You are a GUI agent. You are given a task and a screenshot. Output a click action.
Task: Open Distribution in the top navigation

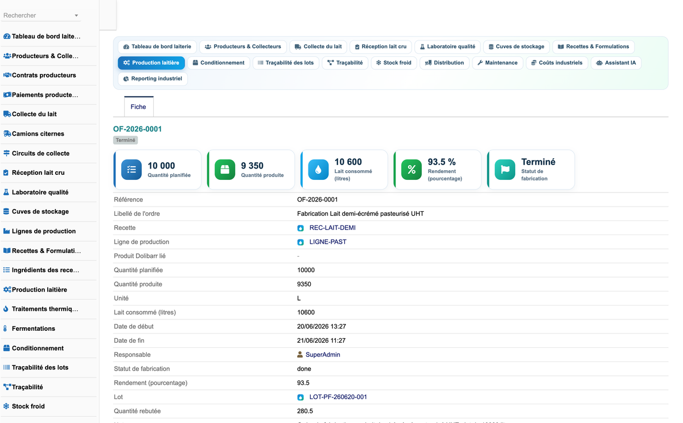pyautogui.click(x=445, y=63)
